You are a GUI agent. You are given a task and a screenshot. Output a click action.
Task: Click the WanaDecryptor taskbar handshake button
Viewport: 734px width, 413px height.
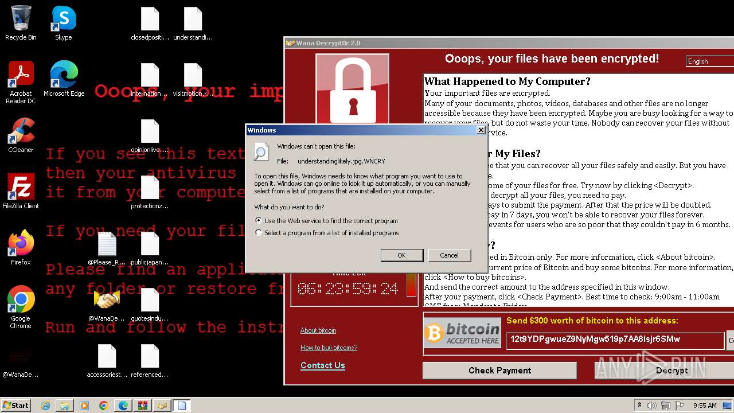162,406
